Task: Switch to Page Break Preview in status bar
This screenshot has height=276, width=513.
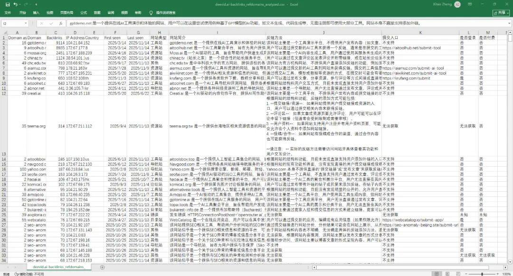Action: click(458, 274)
